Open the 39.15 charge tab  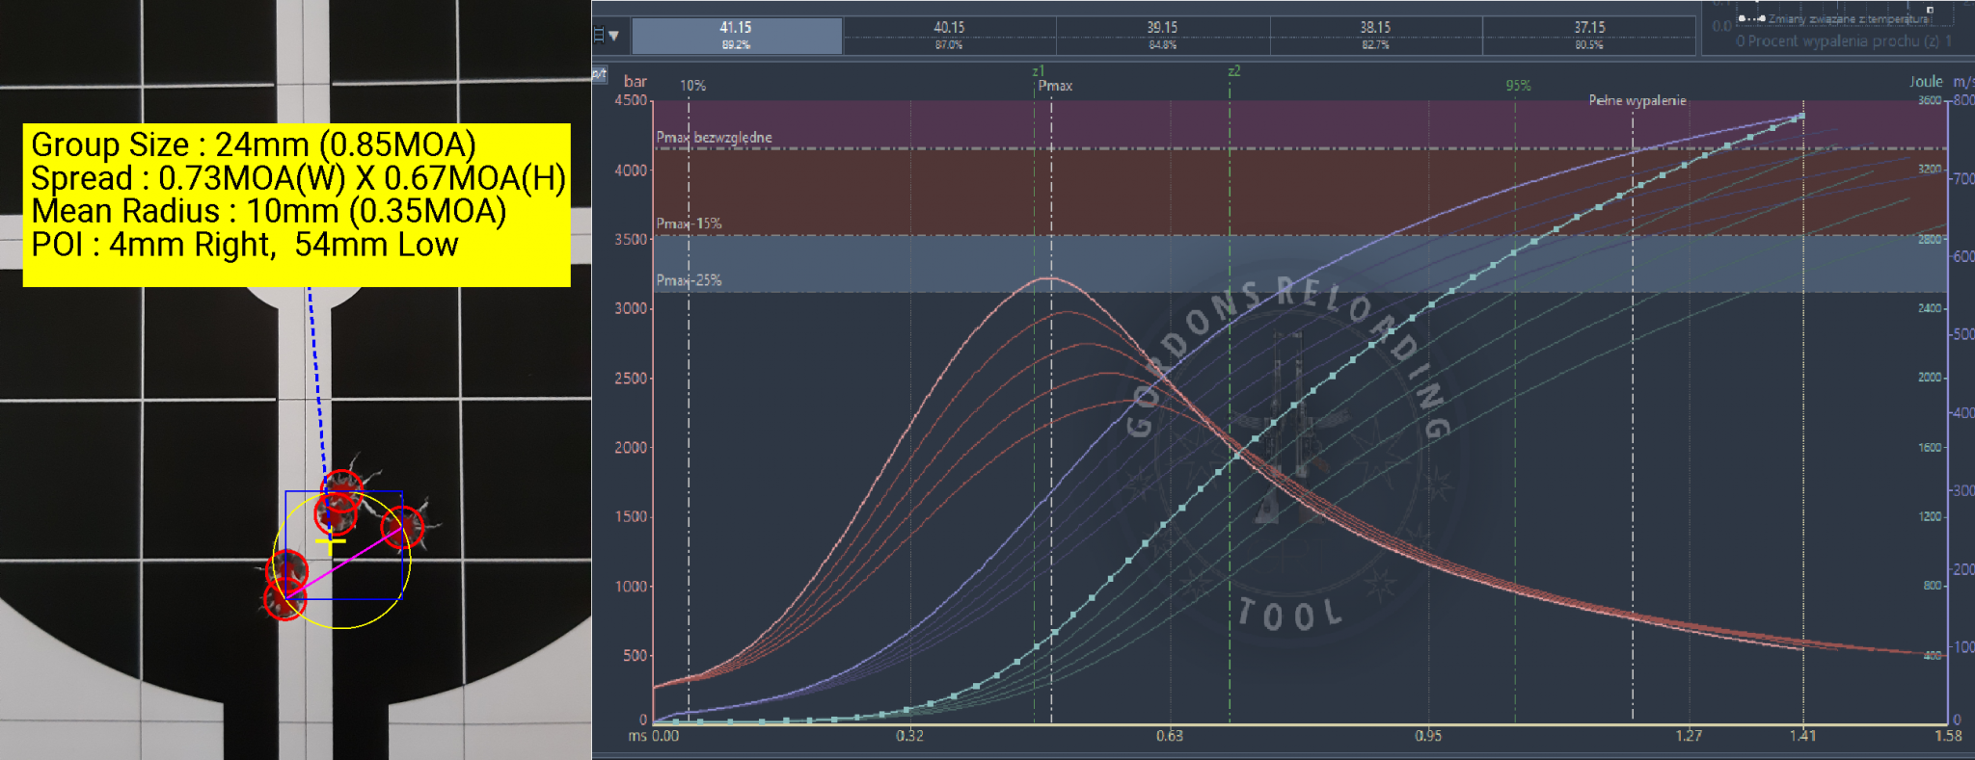[1162, 35]
